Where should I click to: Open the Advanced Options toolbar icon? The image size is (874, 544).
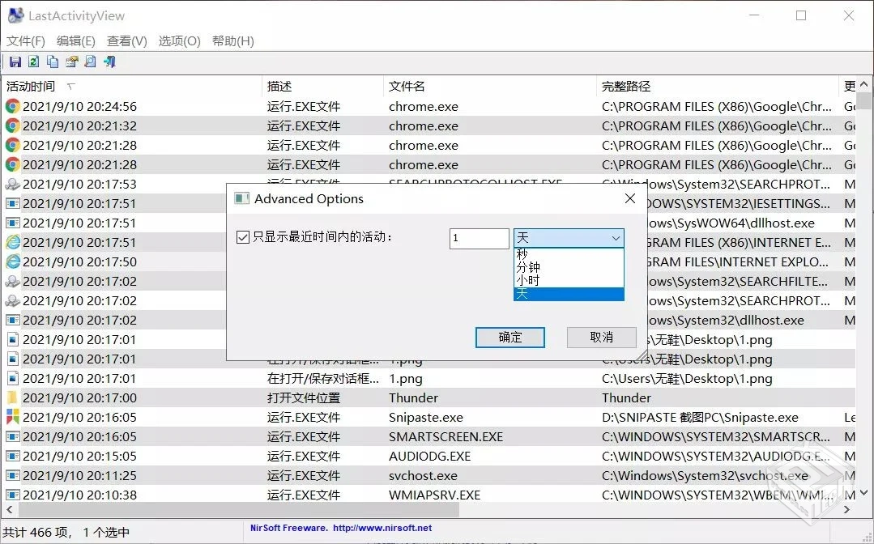[x=72, y=62]
